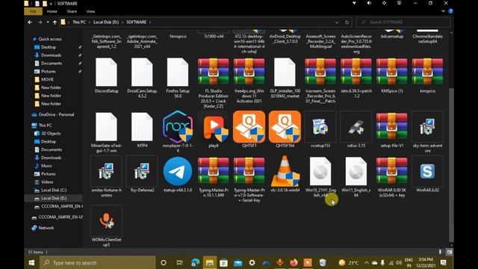Select the GLP_installer market file

pyautogui.click(x=285, y=72)
